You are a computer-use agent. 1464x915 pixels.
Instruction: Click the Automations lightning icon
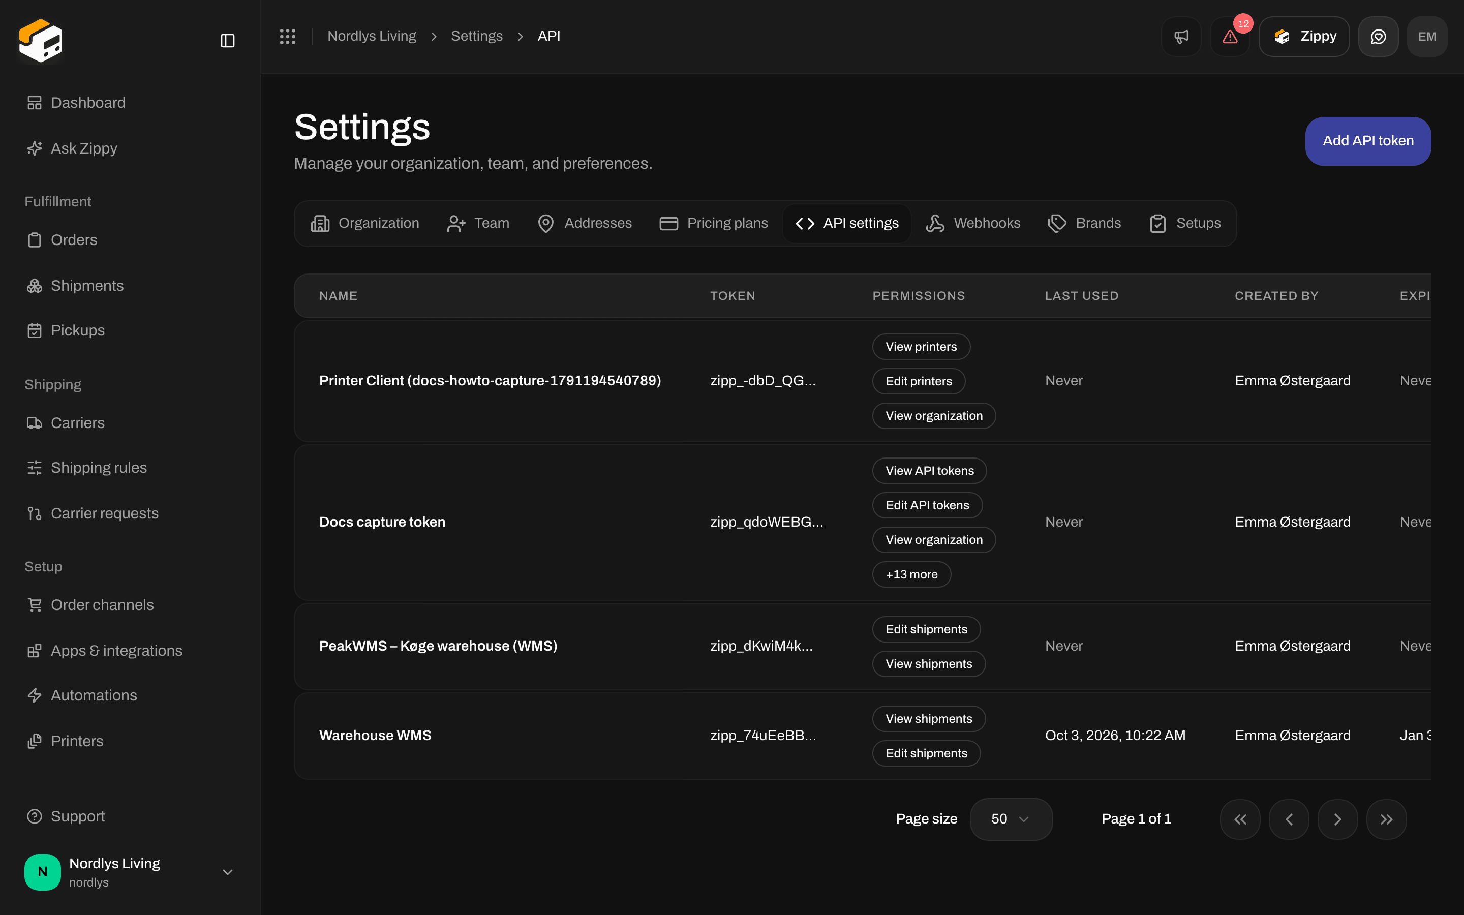[35, 695]
